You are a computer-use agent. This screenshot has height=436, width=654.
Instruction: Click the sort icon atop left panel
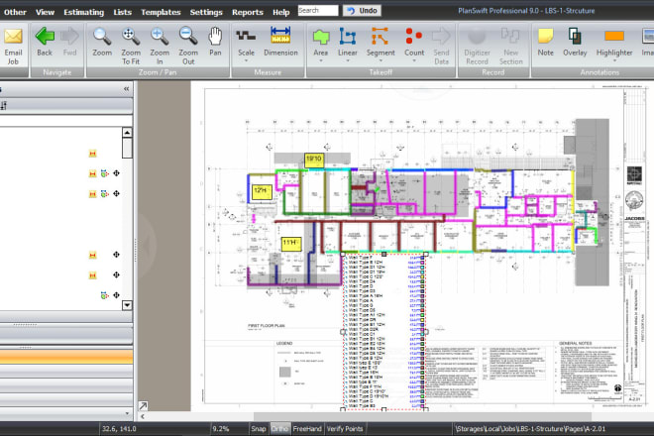pyautogui.click(x=3, y=105)
